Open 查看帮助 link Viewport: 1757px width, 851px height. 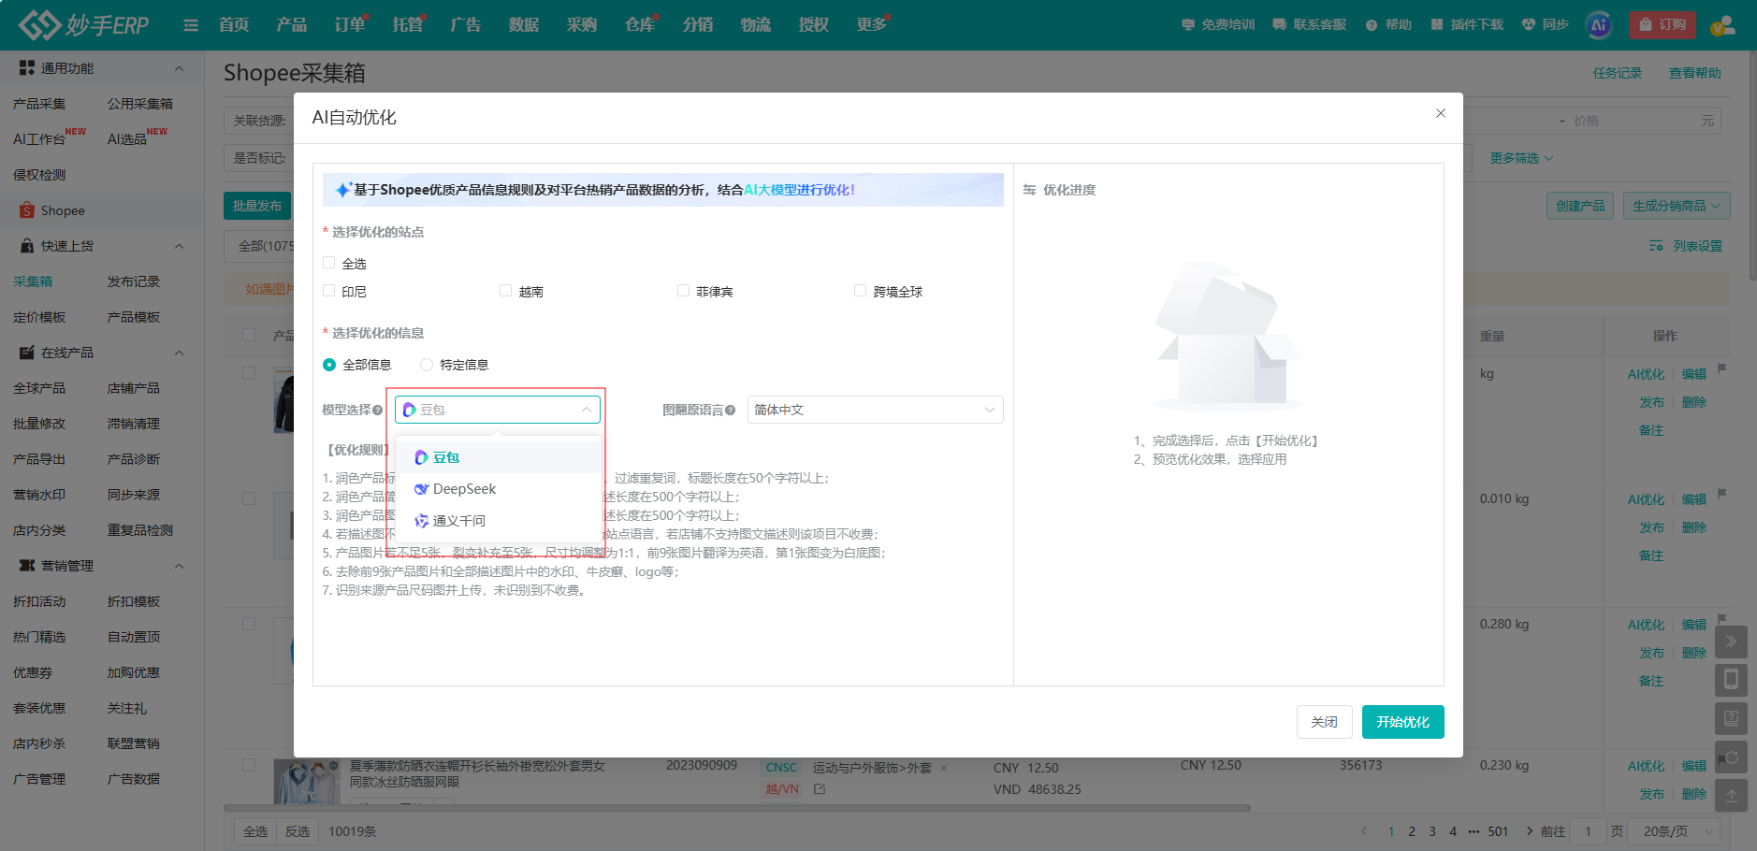[x=1695, y=73]
